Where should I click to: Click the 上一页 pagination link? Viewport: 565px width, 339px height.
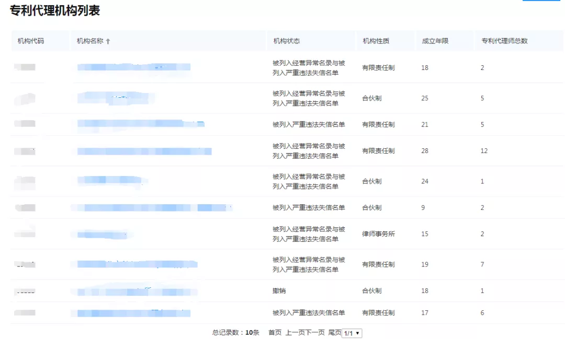pyautogui.click(x=294, y=332)
